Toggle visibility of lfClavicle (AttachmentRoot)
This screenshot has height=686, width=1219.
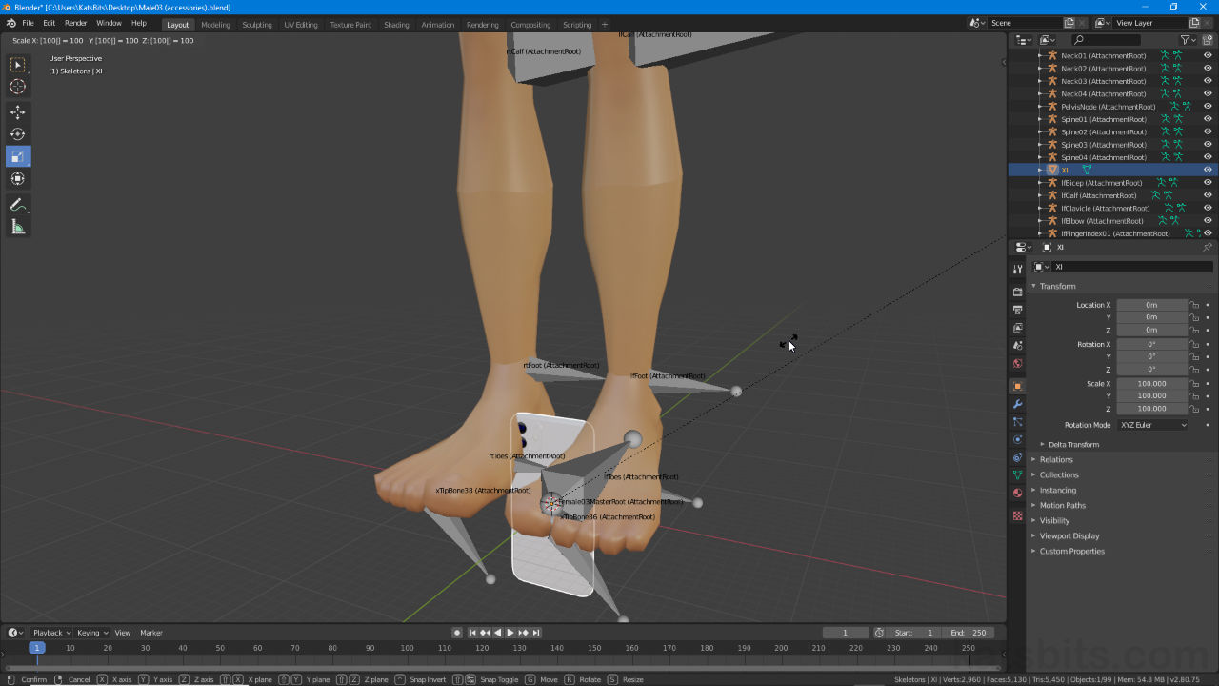1208,208
